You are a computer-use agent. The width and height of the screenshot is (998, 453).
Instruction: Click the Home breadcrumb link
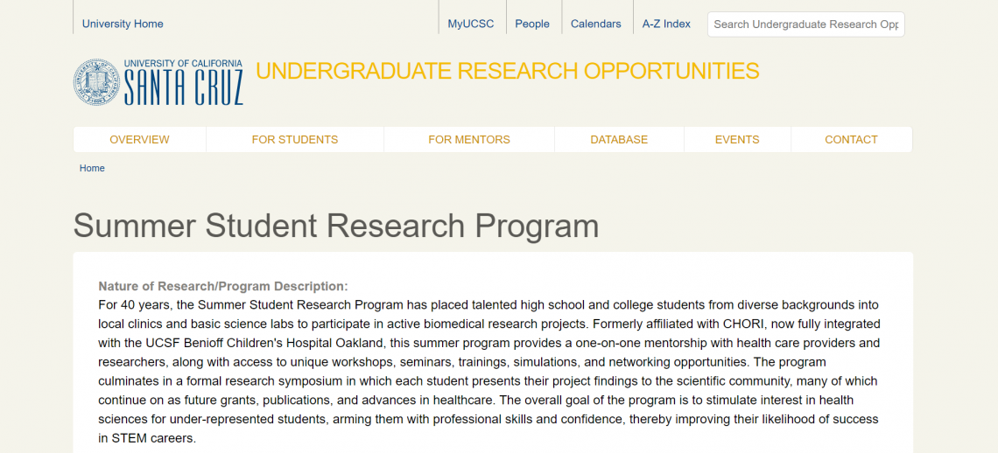coord(92,168)
